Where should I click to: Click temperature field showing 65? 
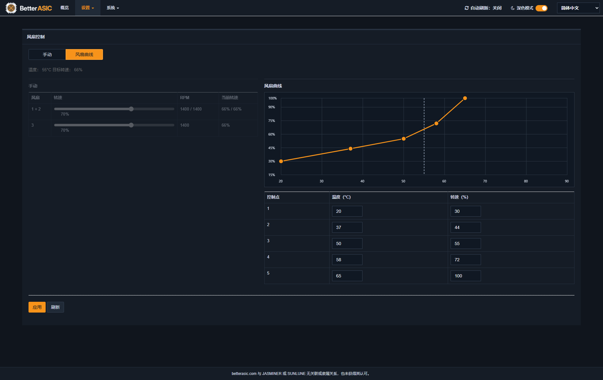click(347, 276)
